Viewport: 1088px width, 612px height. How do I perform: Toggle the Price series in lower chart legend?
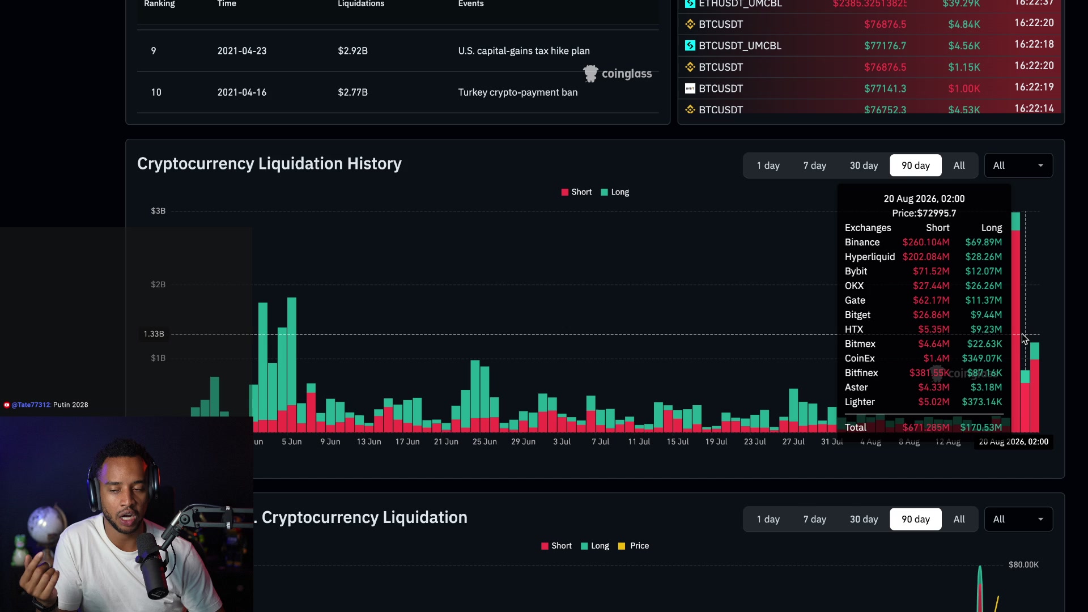[634, 546]
